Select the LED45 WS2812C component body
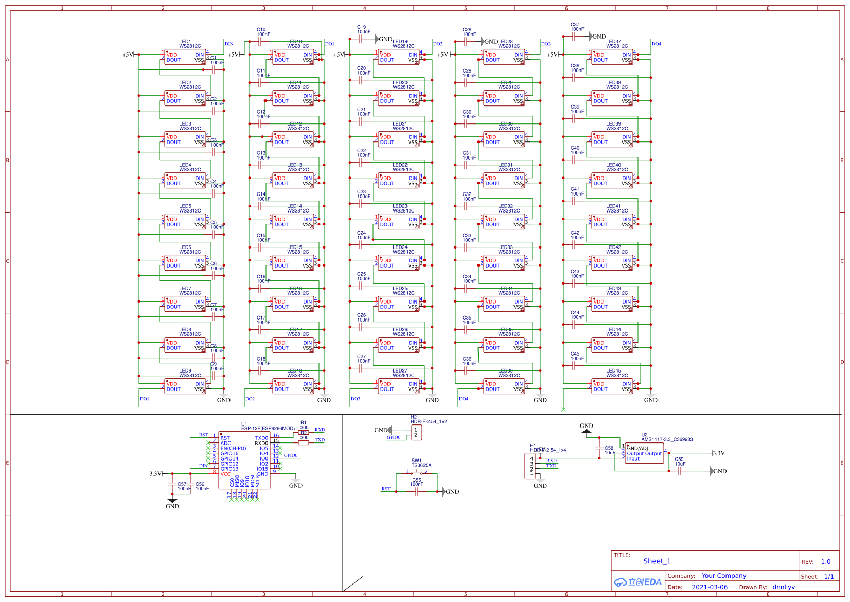 [612, 386]
